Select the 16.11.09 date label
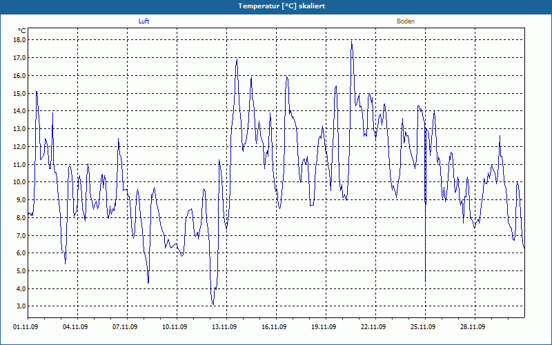 point(273,327)
